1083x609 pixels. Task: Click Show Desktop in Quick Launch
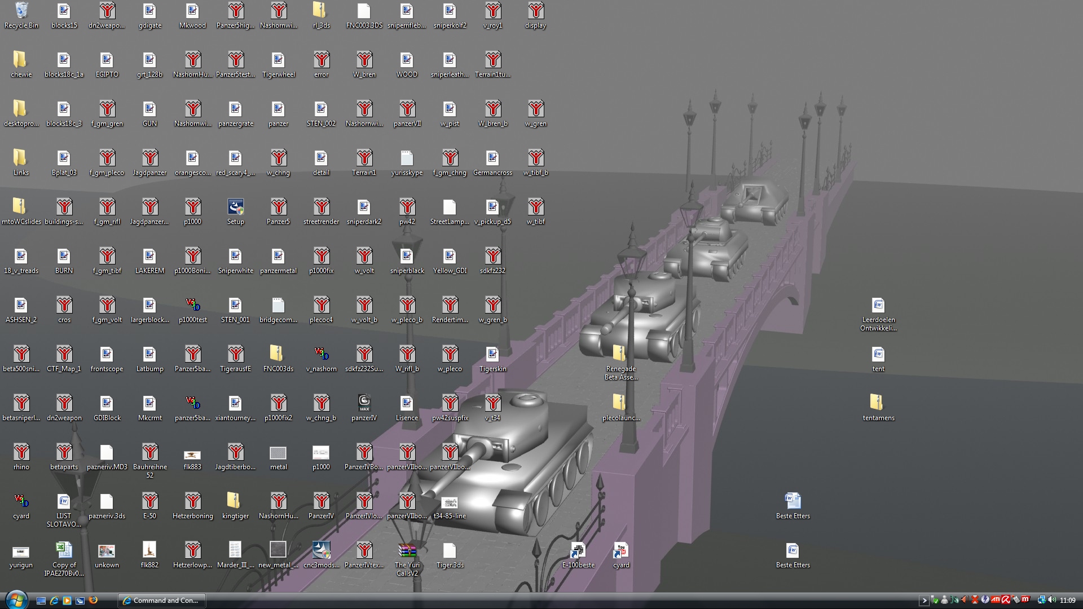(41, 601)
